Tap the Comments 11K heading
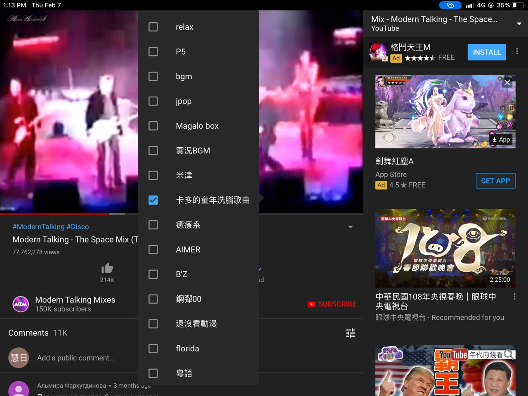 [x=38, y=333]
